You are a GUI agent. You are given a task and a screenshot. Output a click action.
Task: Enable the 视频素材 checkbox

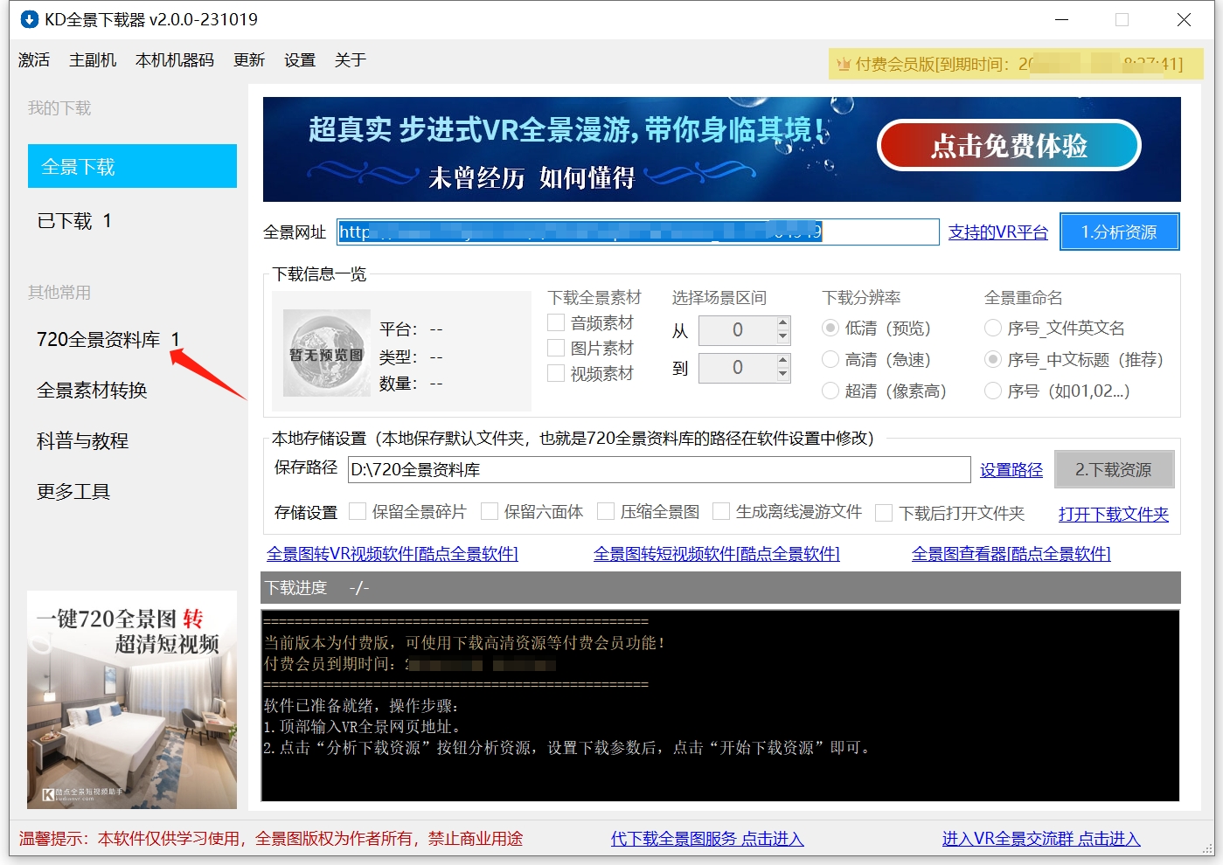[x=556, y=373]
